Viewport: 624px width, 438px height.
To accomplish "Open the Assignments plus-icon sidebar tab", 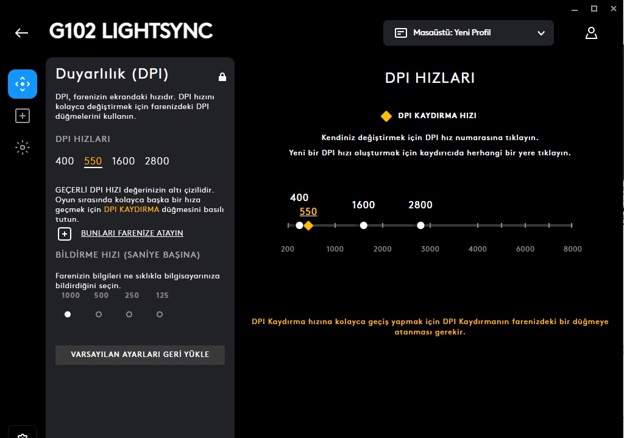I will point(23,116).
